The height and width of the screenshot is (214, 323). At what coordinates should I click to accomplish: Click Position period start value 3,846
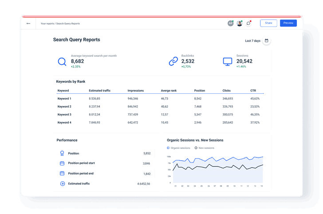point(146,163)
